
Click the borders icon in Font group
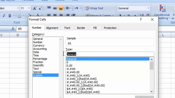(19, 16)
